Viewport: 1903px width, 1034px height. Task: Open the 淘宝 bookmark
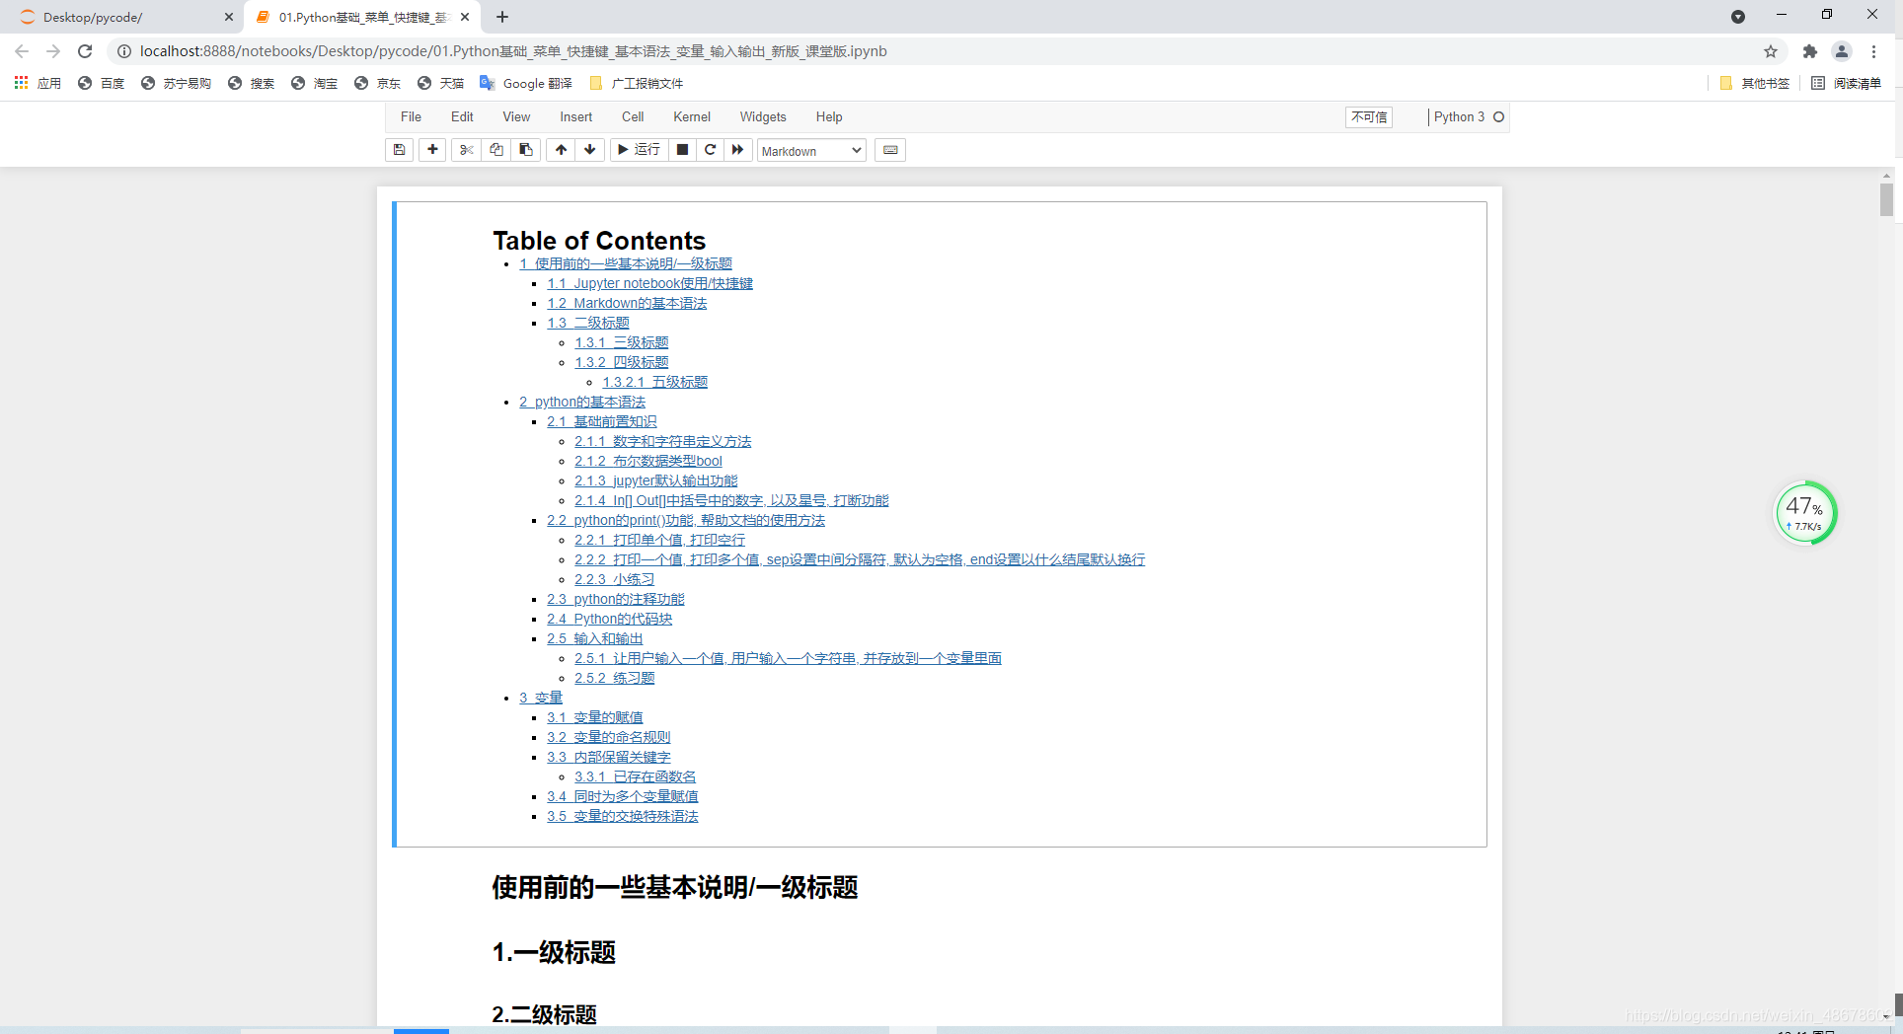coord(314,83)
